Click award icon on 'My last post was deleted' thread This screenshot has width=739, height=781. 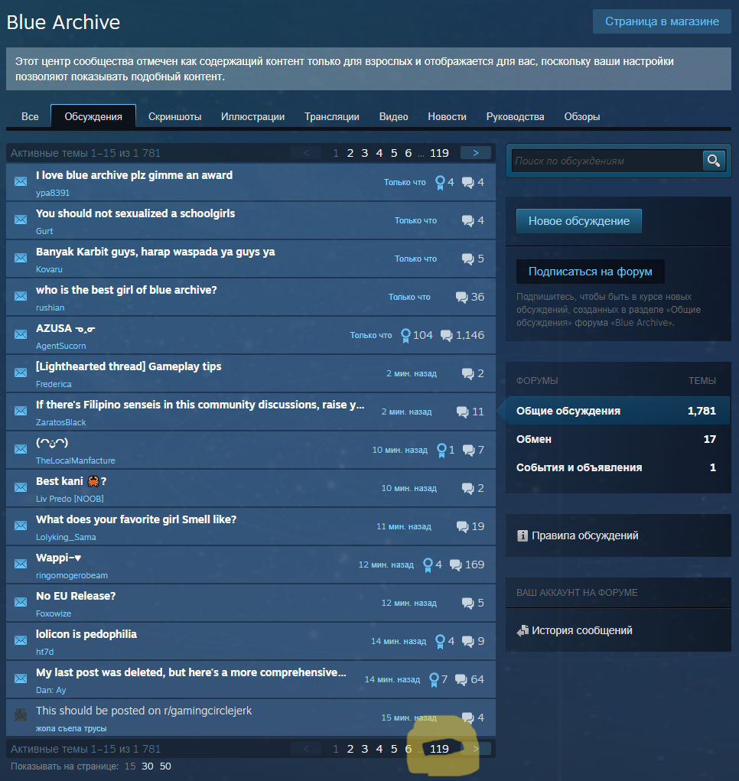click(x=435, y=679)
